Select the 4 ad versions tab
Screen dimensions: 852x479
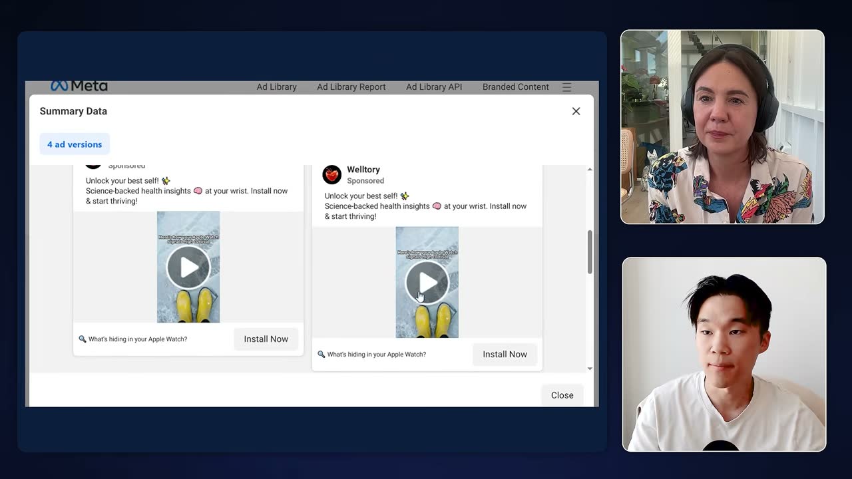75,144
